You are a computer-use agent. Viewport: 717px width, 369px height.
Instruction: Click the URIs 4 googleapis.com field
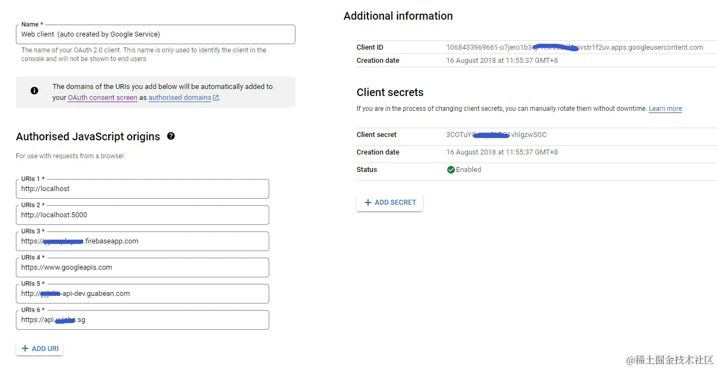pyautogui.click(x=142, y=267)
